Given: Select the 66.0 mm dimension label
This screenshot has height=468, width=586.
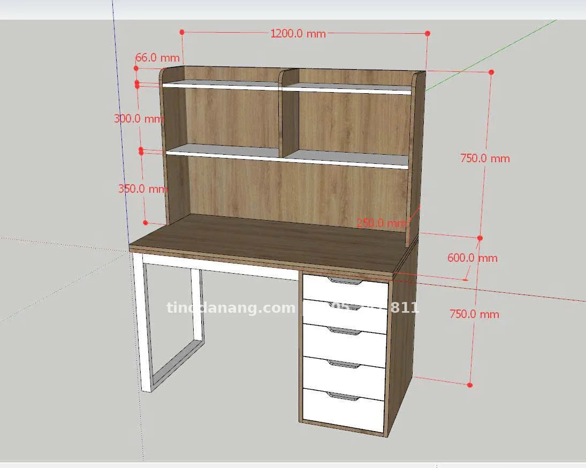Looking at the screenshot, I should pos(157,58).
